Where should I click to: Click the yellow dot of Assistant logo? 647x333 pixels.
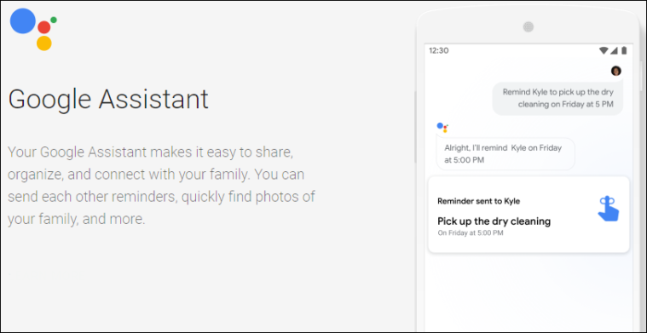click(x=44, y=43)
